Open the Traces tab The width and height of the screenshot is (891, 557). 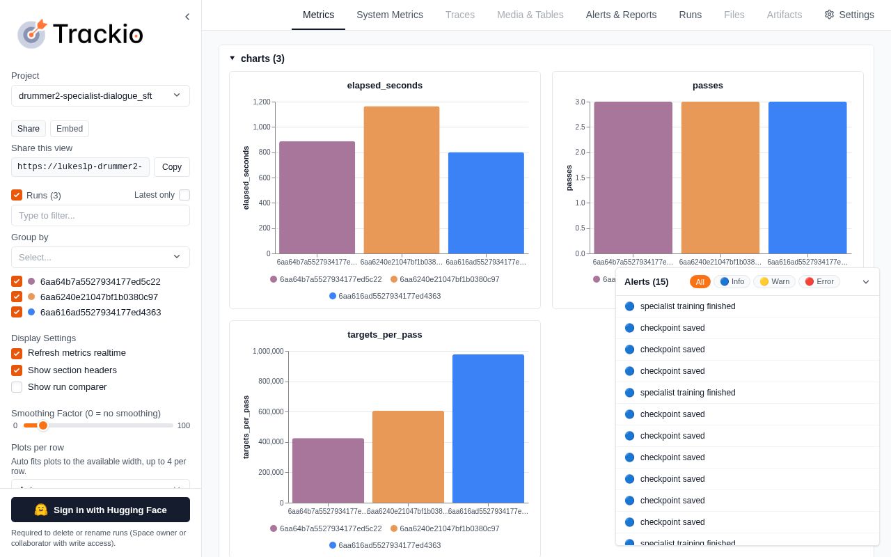pos(460,15)
